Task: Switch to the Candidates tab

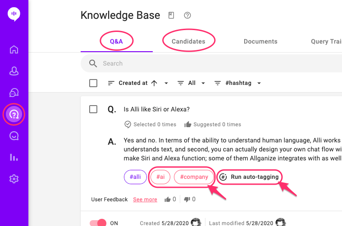Action: tap(188, 41)
